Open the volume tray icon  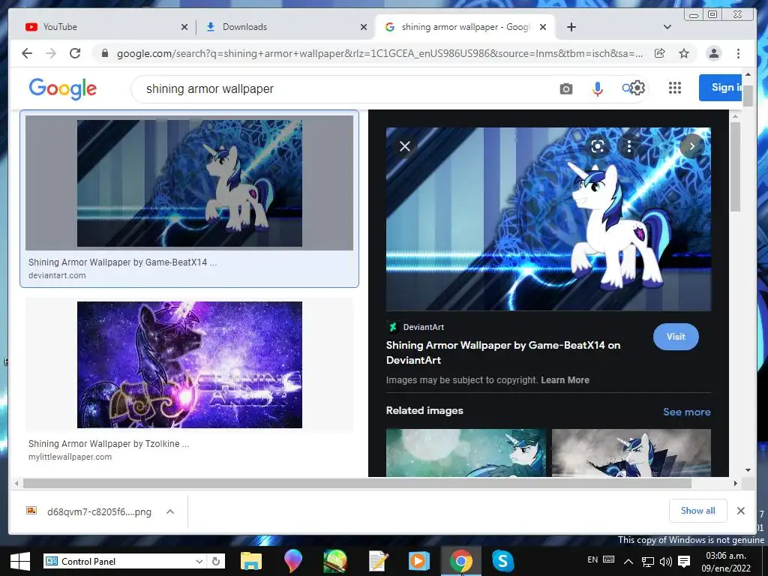pos(666,562)
